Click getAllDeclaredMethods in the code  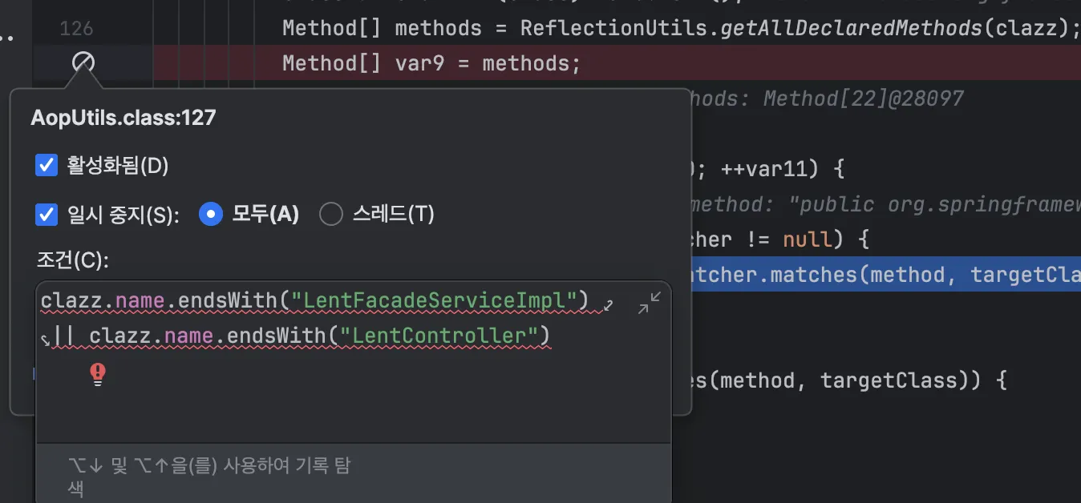click(x=852, y=29)
